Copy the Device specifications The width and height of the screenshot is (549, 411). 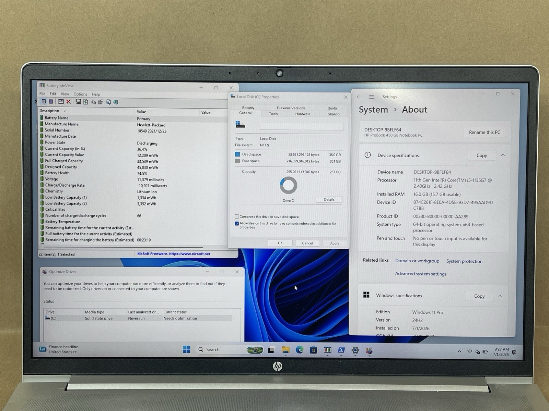coord(482,155)
